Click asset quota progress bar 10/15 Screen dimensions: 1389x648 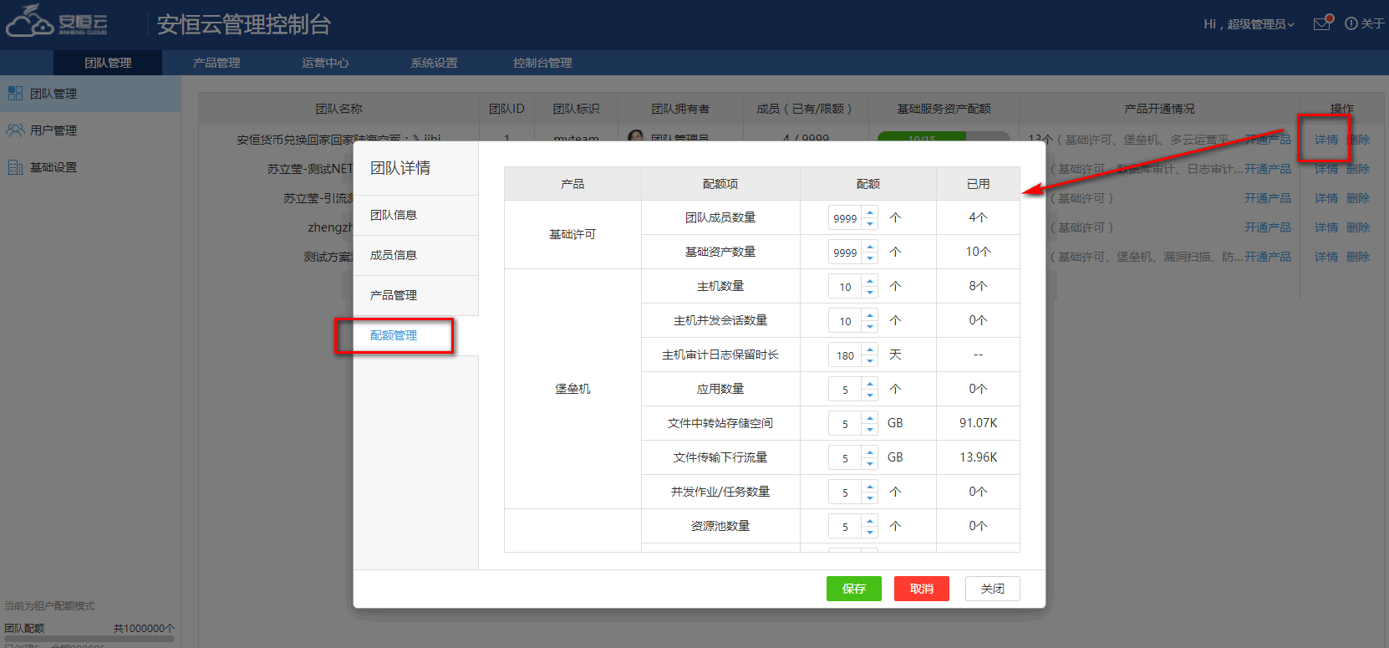(944, 136)
